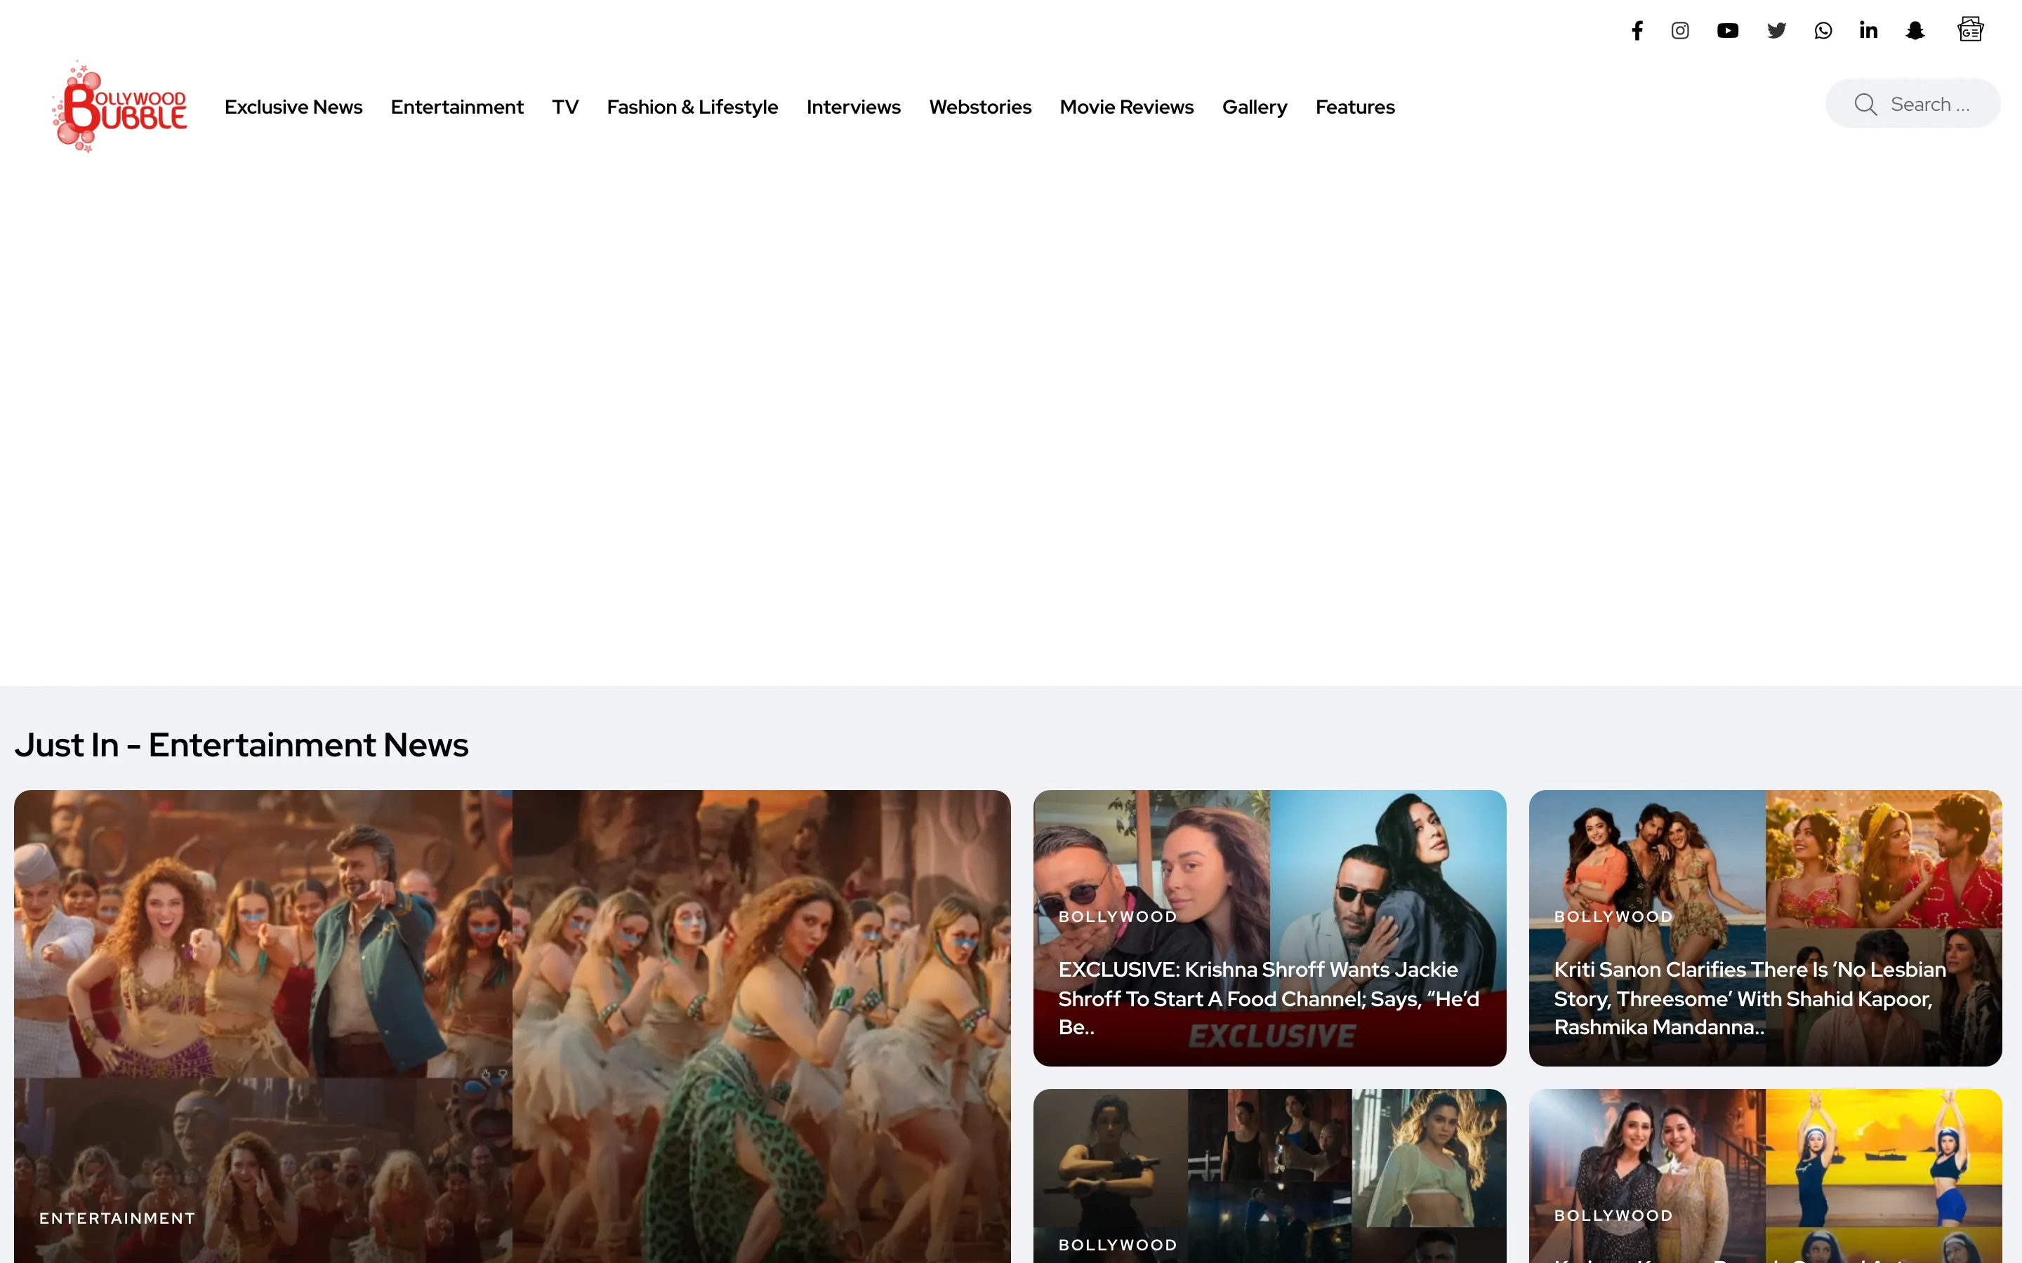Open the WhatsApp social icon
The height and width of the screenshot is (1263, 2022).
pos(1823,31)
